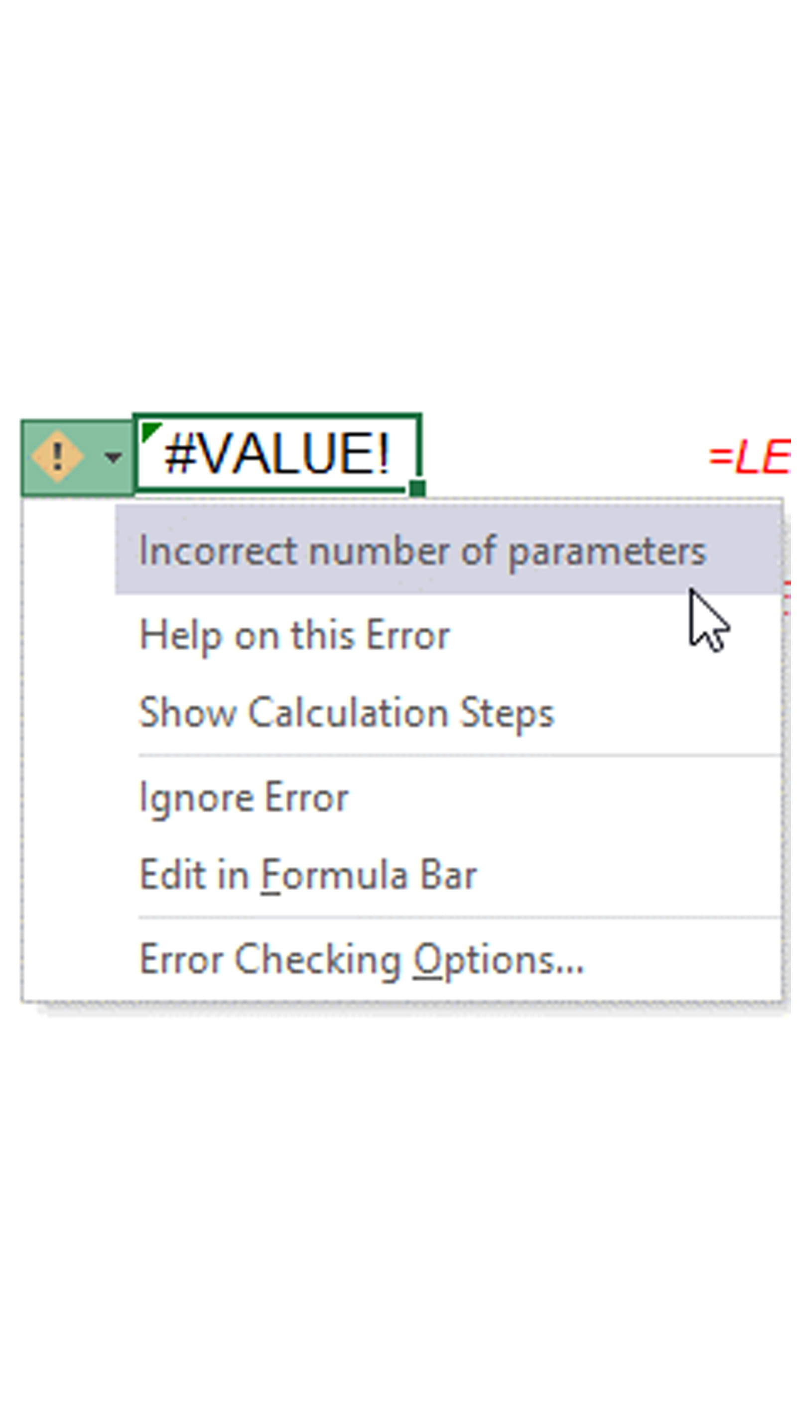This screenshot has height=1416, width=797.
Task: Click the exclamation mark inside the warning button
Action: [x=57, y=456]
